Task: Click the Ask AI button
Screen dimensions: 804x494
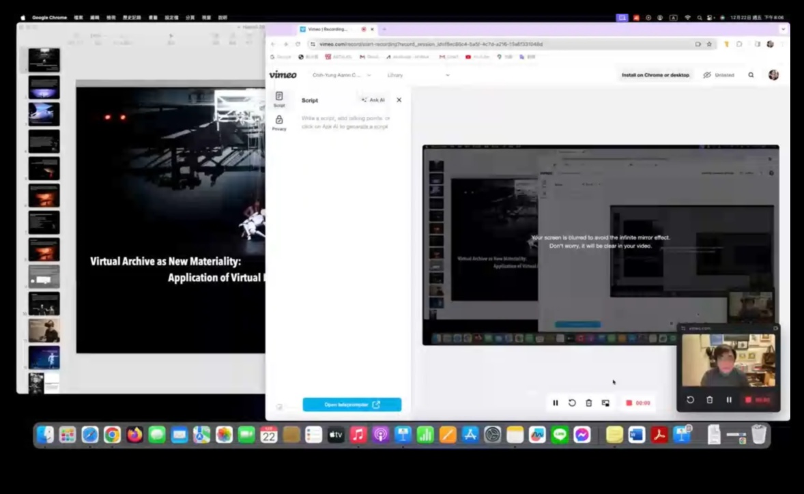Action: 373,100
